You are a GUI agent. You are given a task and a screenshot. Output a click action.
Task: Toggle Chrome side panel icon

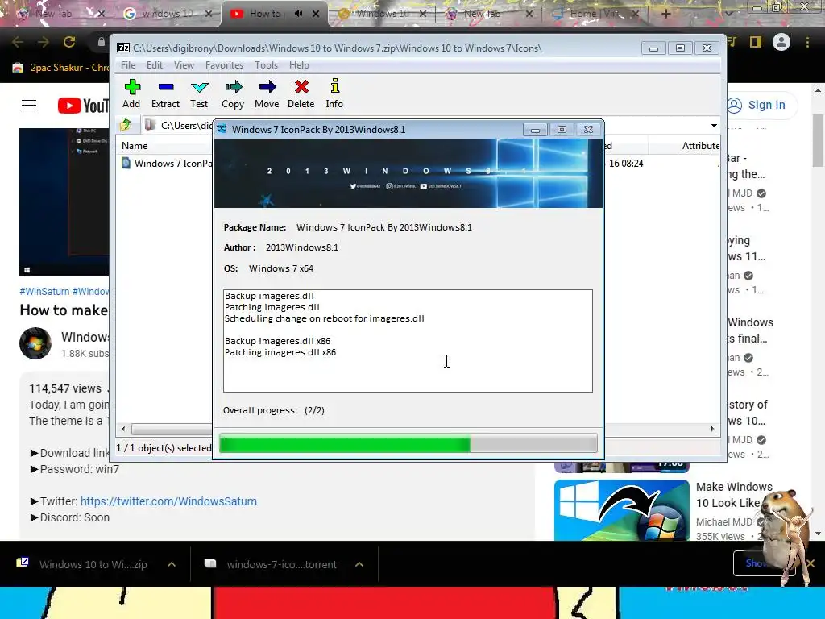coord(756,42)
